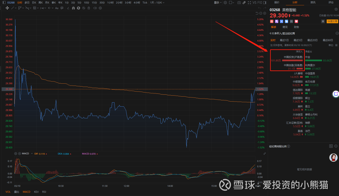The image size is (339, 196).
Task: Expand the pattern tool dropdown arrow
Action: [30, 8]
